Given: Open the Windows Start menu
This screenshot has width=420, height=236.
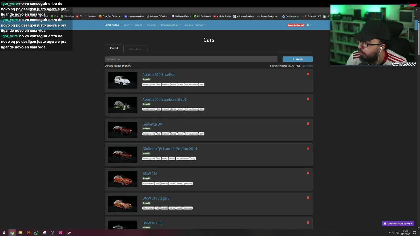Looking at the screenshot, I should point(4,233).
